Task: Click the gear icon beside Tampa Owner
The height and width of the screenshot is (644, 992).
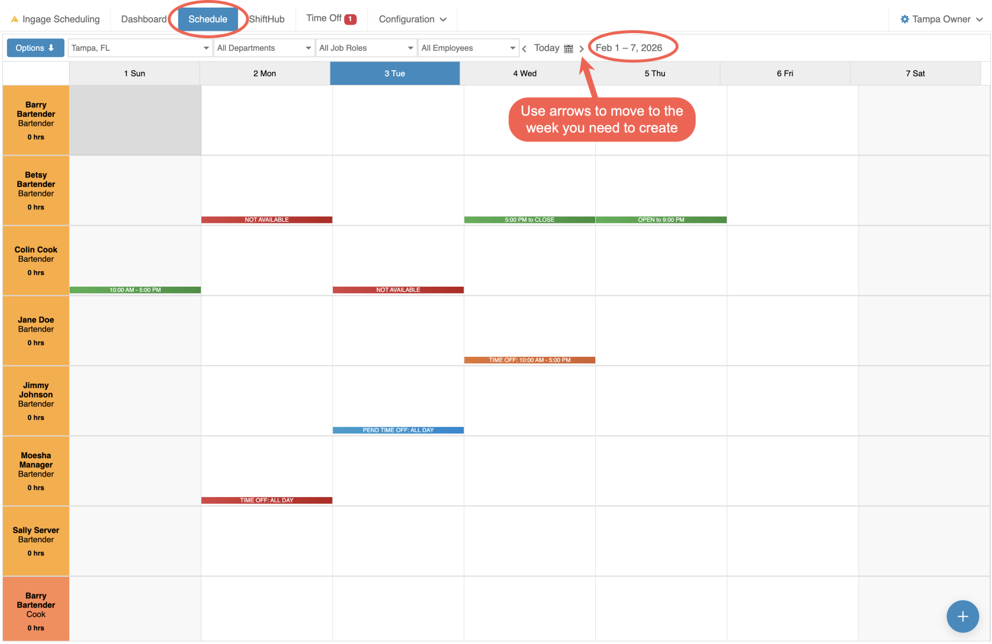Action: [x=905, y=19]
